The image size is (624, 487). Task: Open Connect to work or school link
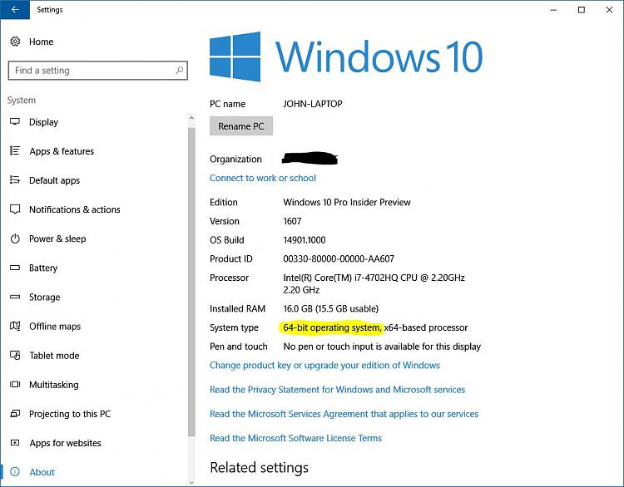(x=263, y=178)
